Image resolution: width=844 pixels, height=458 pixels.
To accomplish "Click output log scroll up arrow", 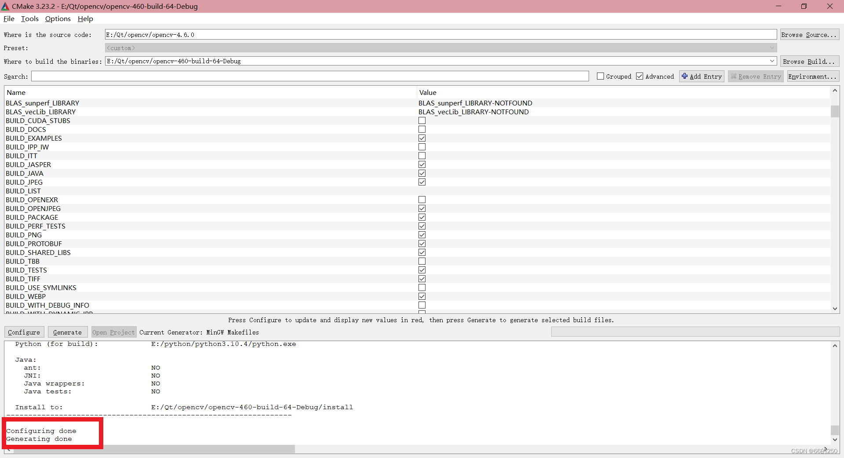I will [x=835, y=346].
